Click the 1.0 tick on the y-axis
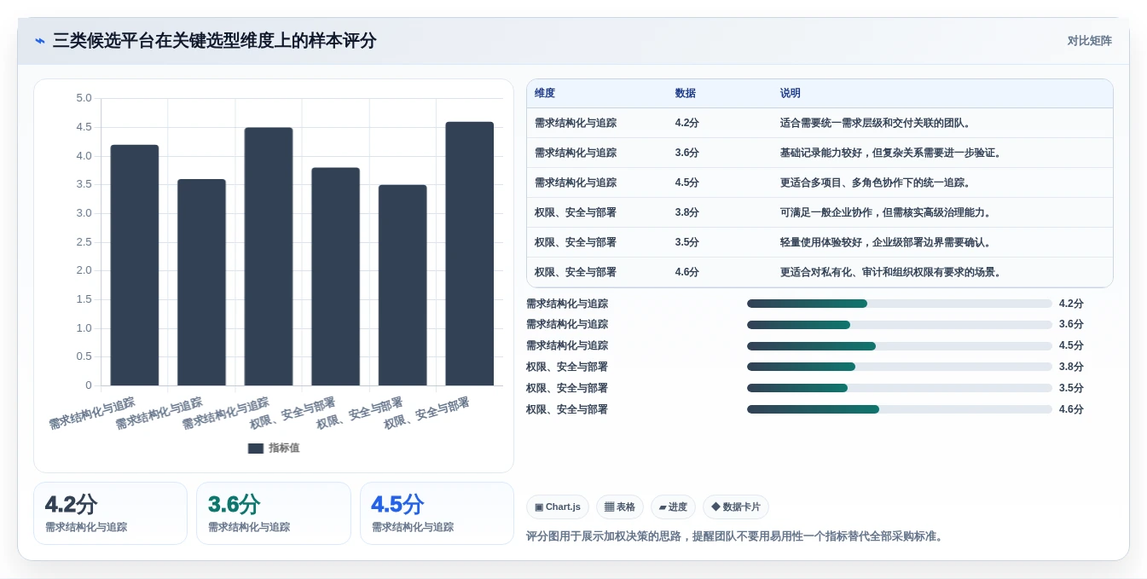Viewport: 1147px width, 579px height. [x=84, y=328]
